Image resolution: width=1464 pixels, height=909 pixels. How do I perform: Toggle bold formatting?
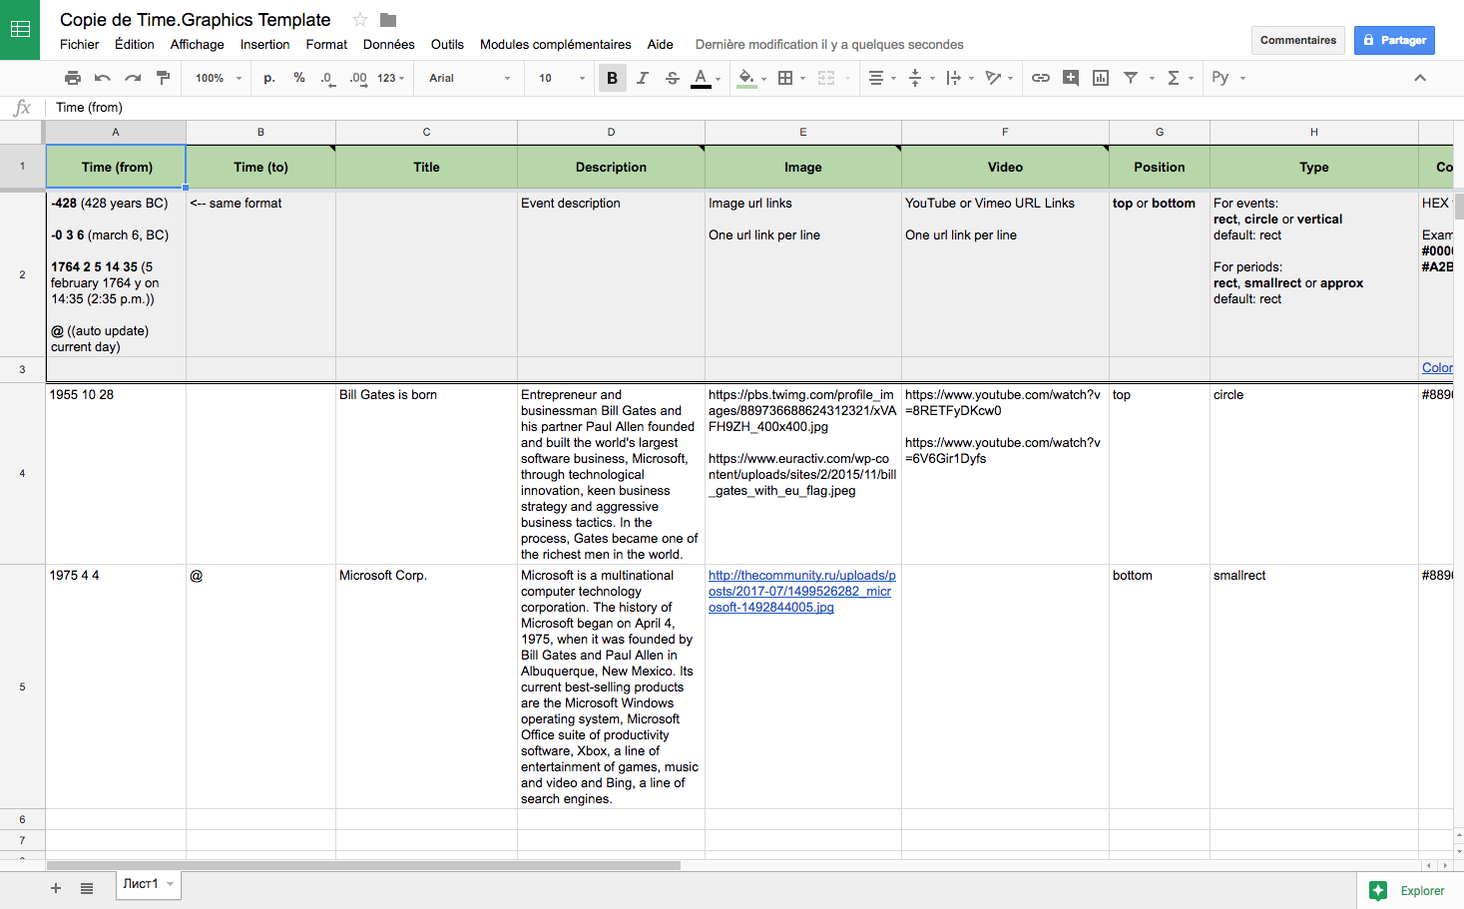click(612, 78)
